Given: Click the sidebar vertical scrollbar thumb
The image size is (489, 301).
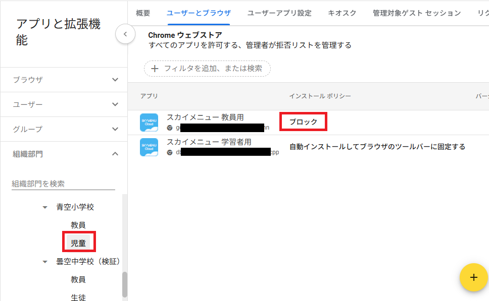Looking at the screenshot, I should point(125,284).
